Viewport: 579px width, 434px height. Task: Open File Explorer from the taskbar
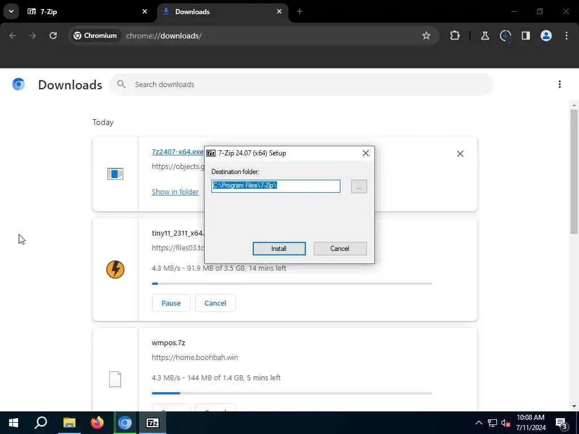tap(69, 423)
